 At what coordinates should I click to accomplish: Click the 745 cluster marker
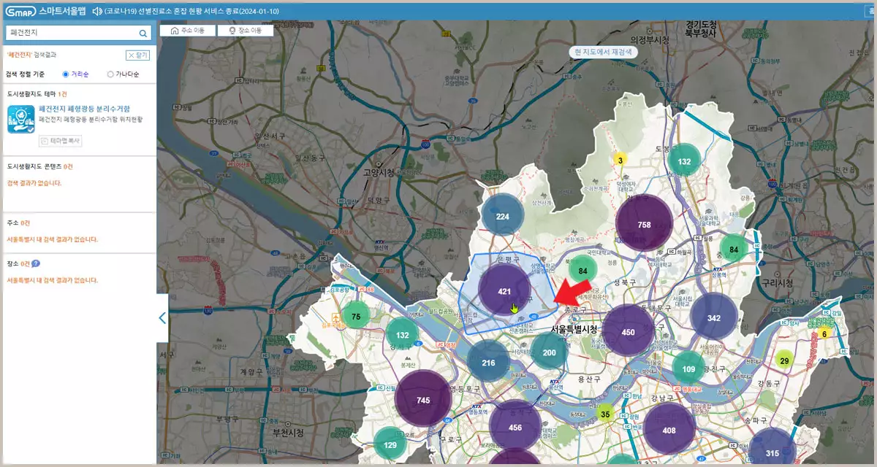click(x=423, y=400)
